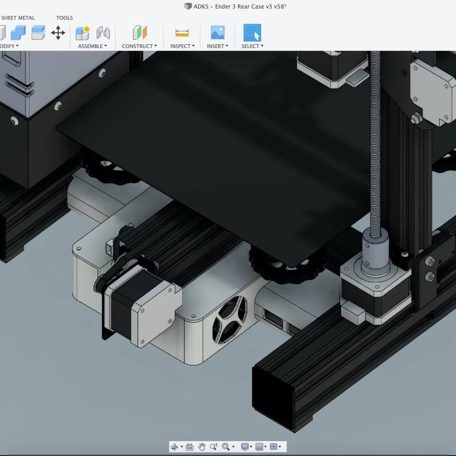456x456 pixels.
Task: Open the TOOLS tab
Action: [65, 18]
